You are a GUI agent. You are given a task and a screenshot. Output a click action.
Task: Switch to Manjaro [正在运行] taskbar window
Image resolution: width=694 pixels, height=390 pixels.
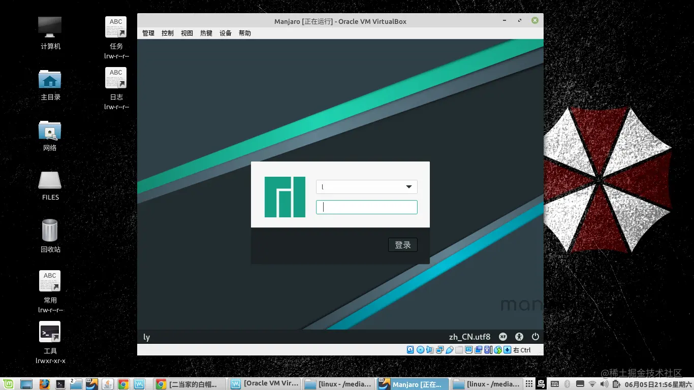pos(413,384)
